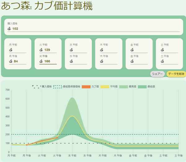This screenshot has width=186, height=162.
Task: Click the bell bag icon under 木 午前
Action: [102, 50]
